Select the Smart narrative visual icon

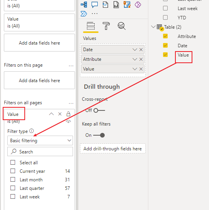coord(105,5)
